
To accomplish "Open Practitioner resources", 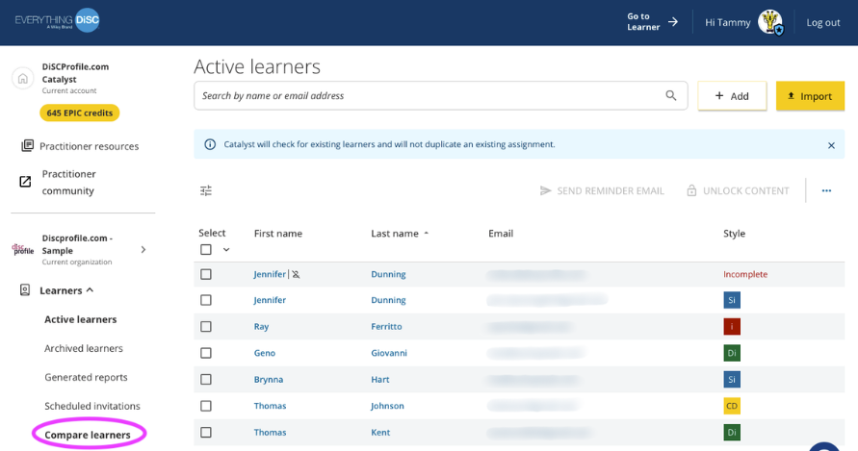I will [90, 146].
